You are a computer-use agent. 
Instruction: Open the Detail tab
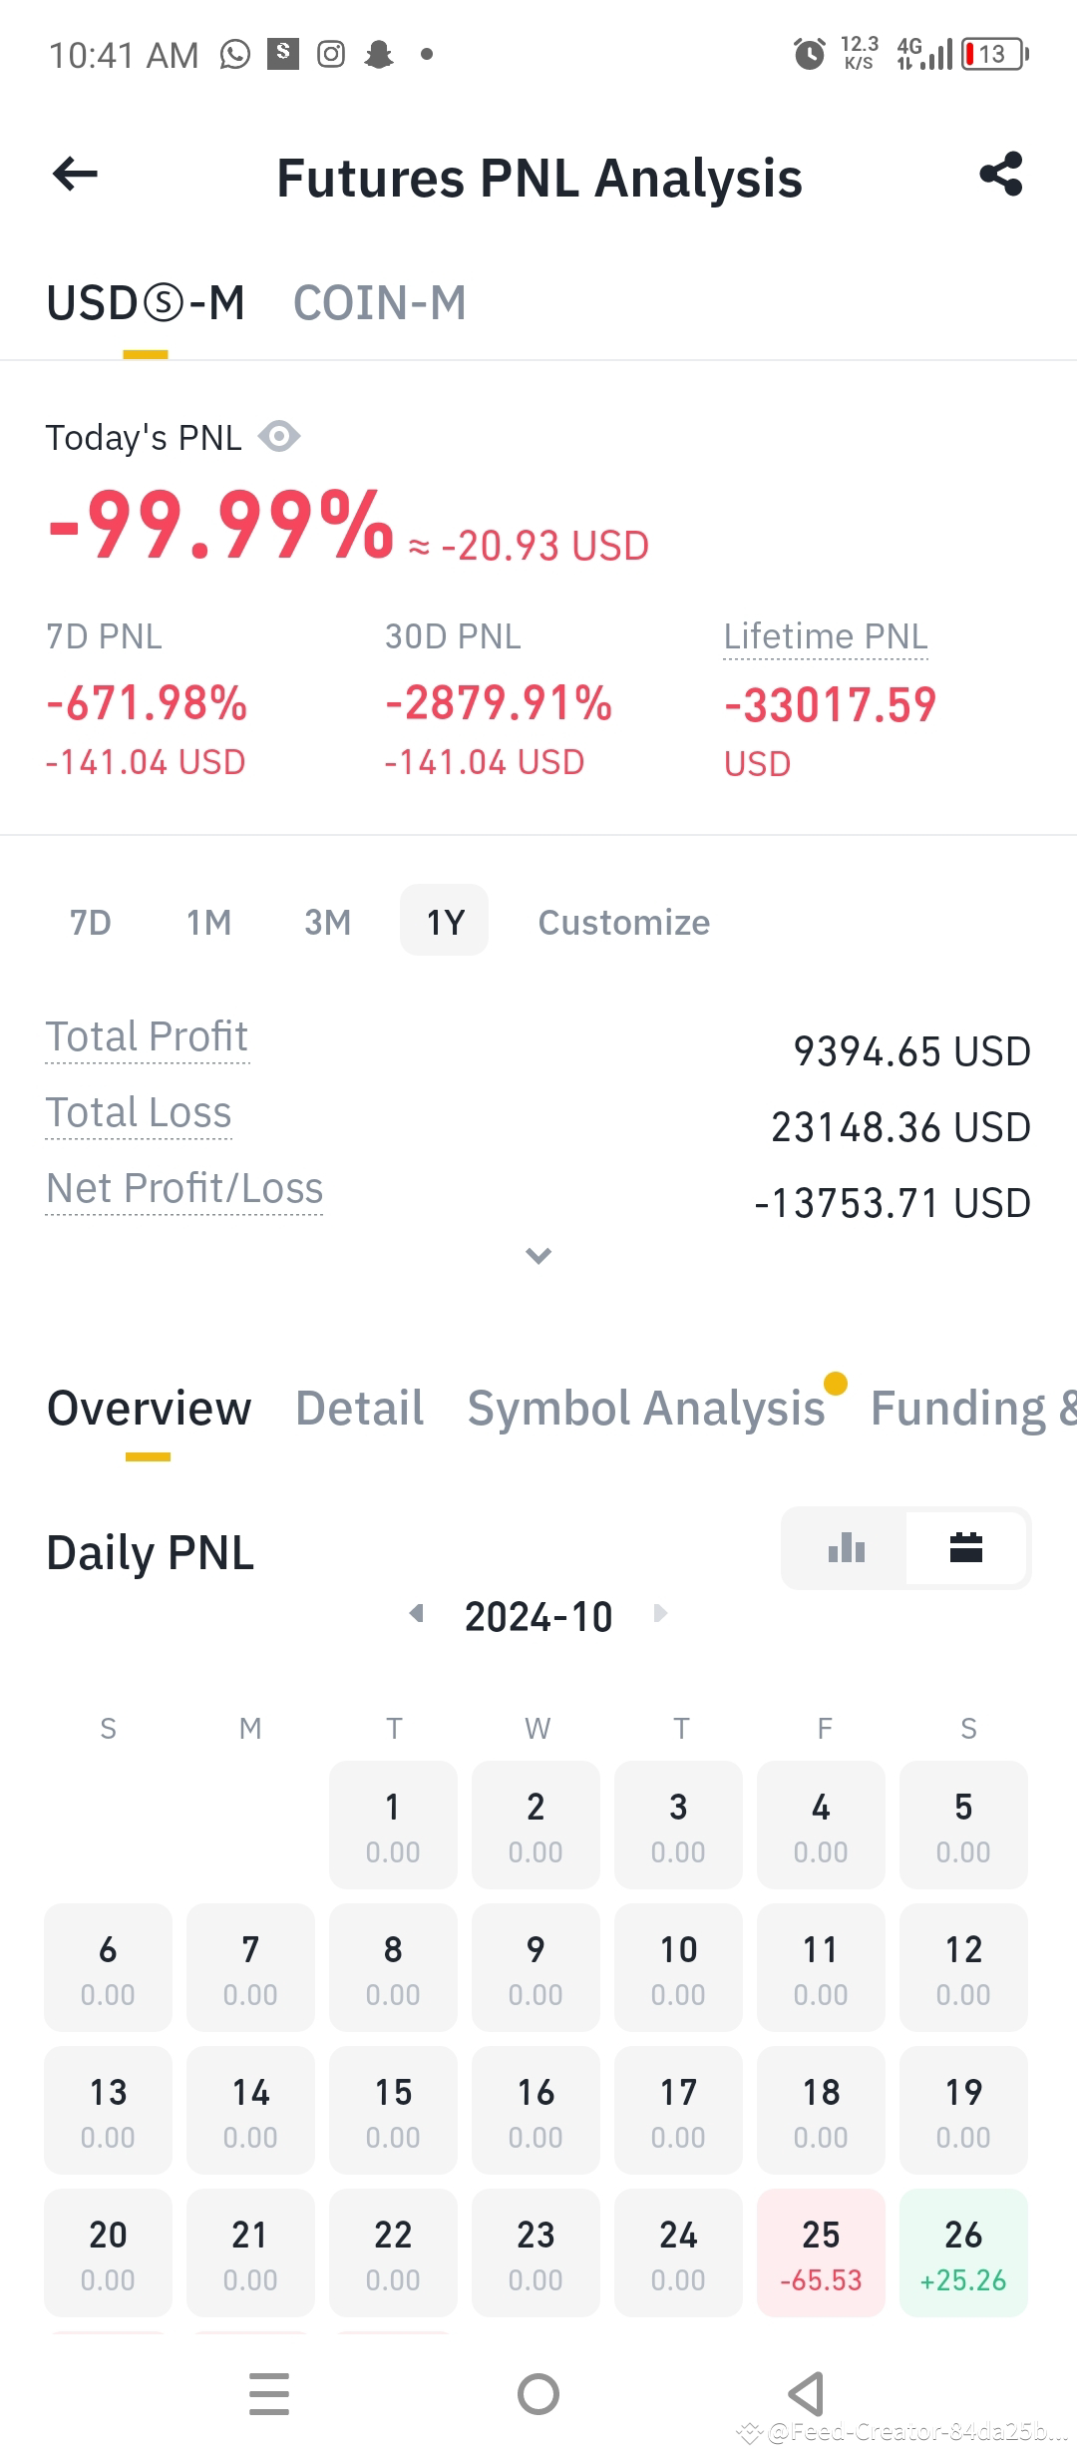coord(360,1409)
